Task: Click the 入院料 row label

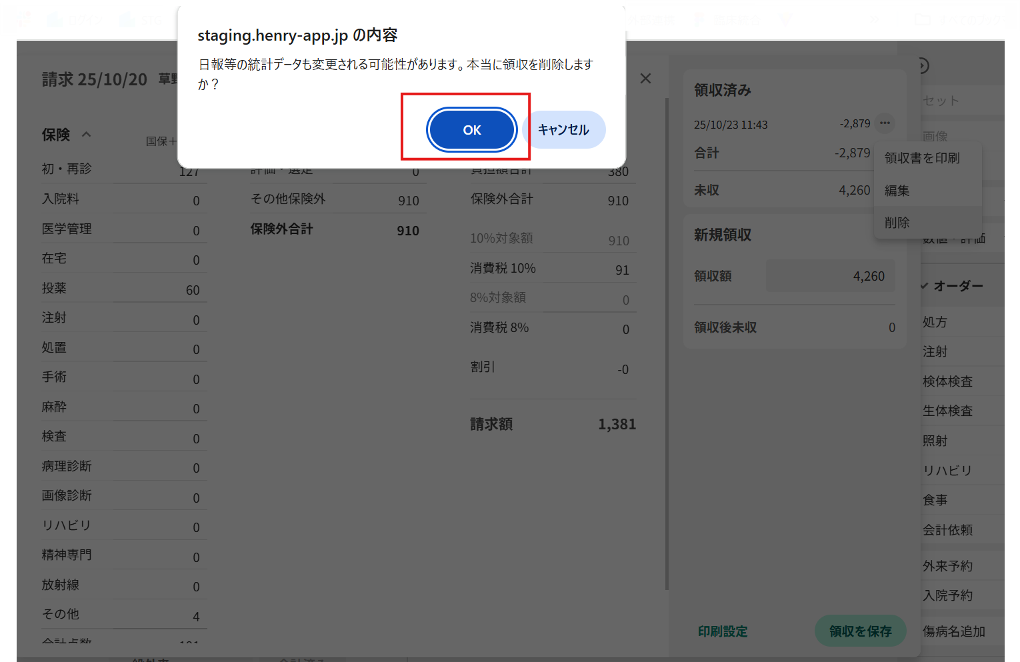Action: [x=60, y=199]
